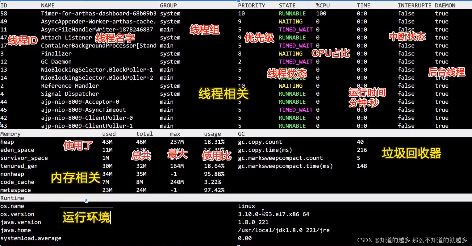Select the eden_space row label

[17, 150]
